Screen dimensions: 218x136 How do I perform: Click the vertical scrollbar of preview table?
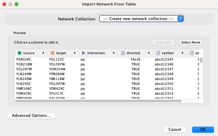click(201, 60)
